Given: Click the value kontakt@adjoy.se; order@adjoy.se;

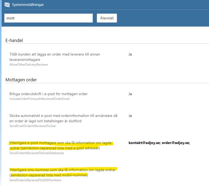Looking at the screenshot, I should (159, 143).
